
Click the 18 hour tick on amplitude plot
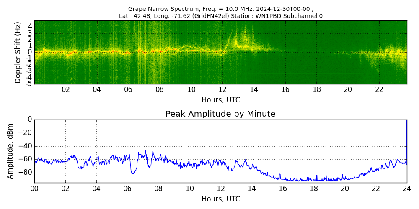313,189
